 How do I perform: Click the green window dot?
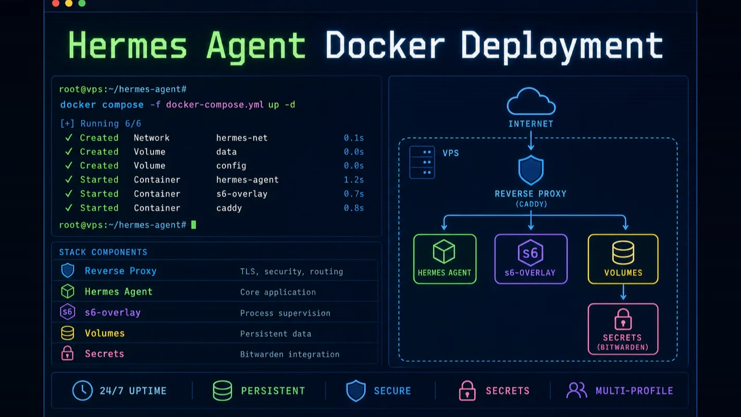82,3
